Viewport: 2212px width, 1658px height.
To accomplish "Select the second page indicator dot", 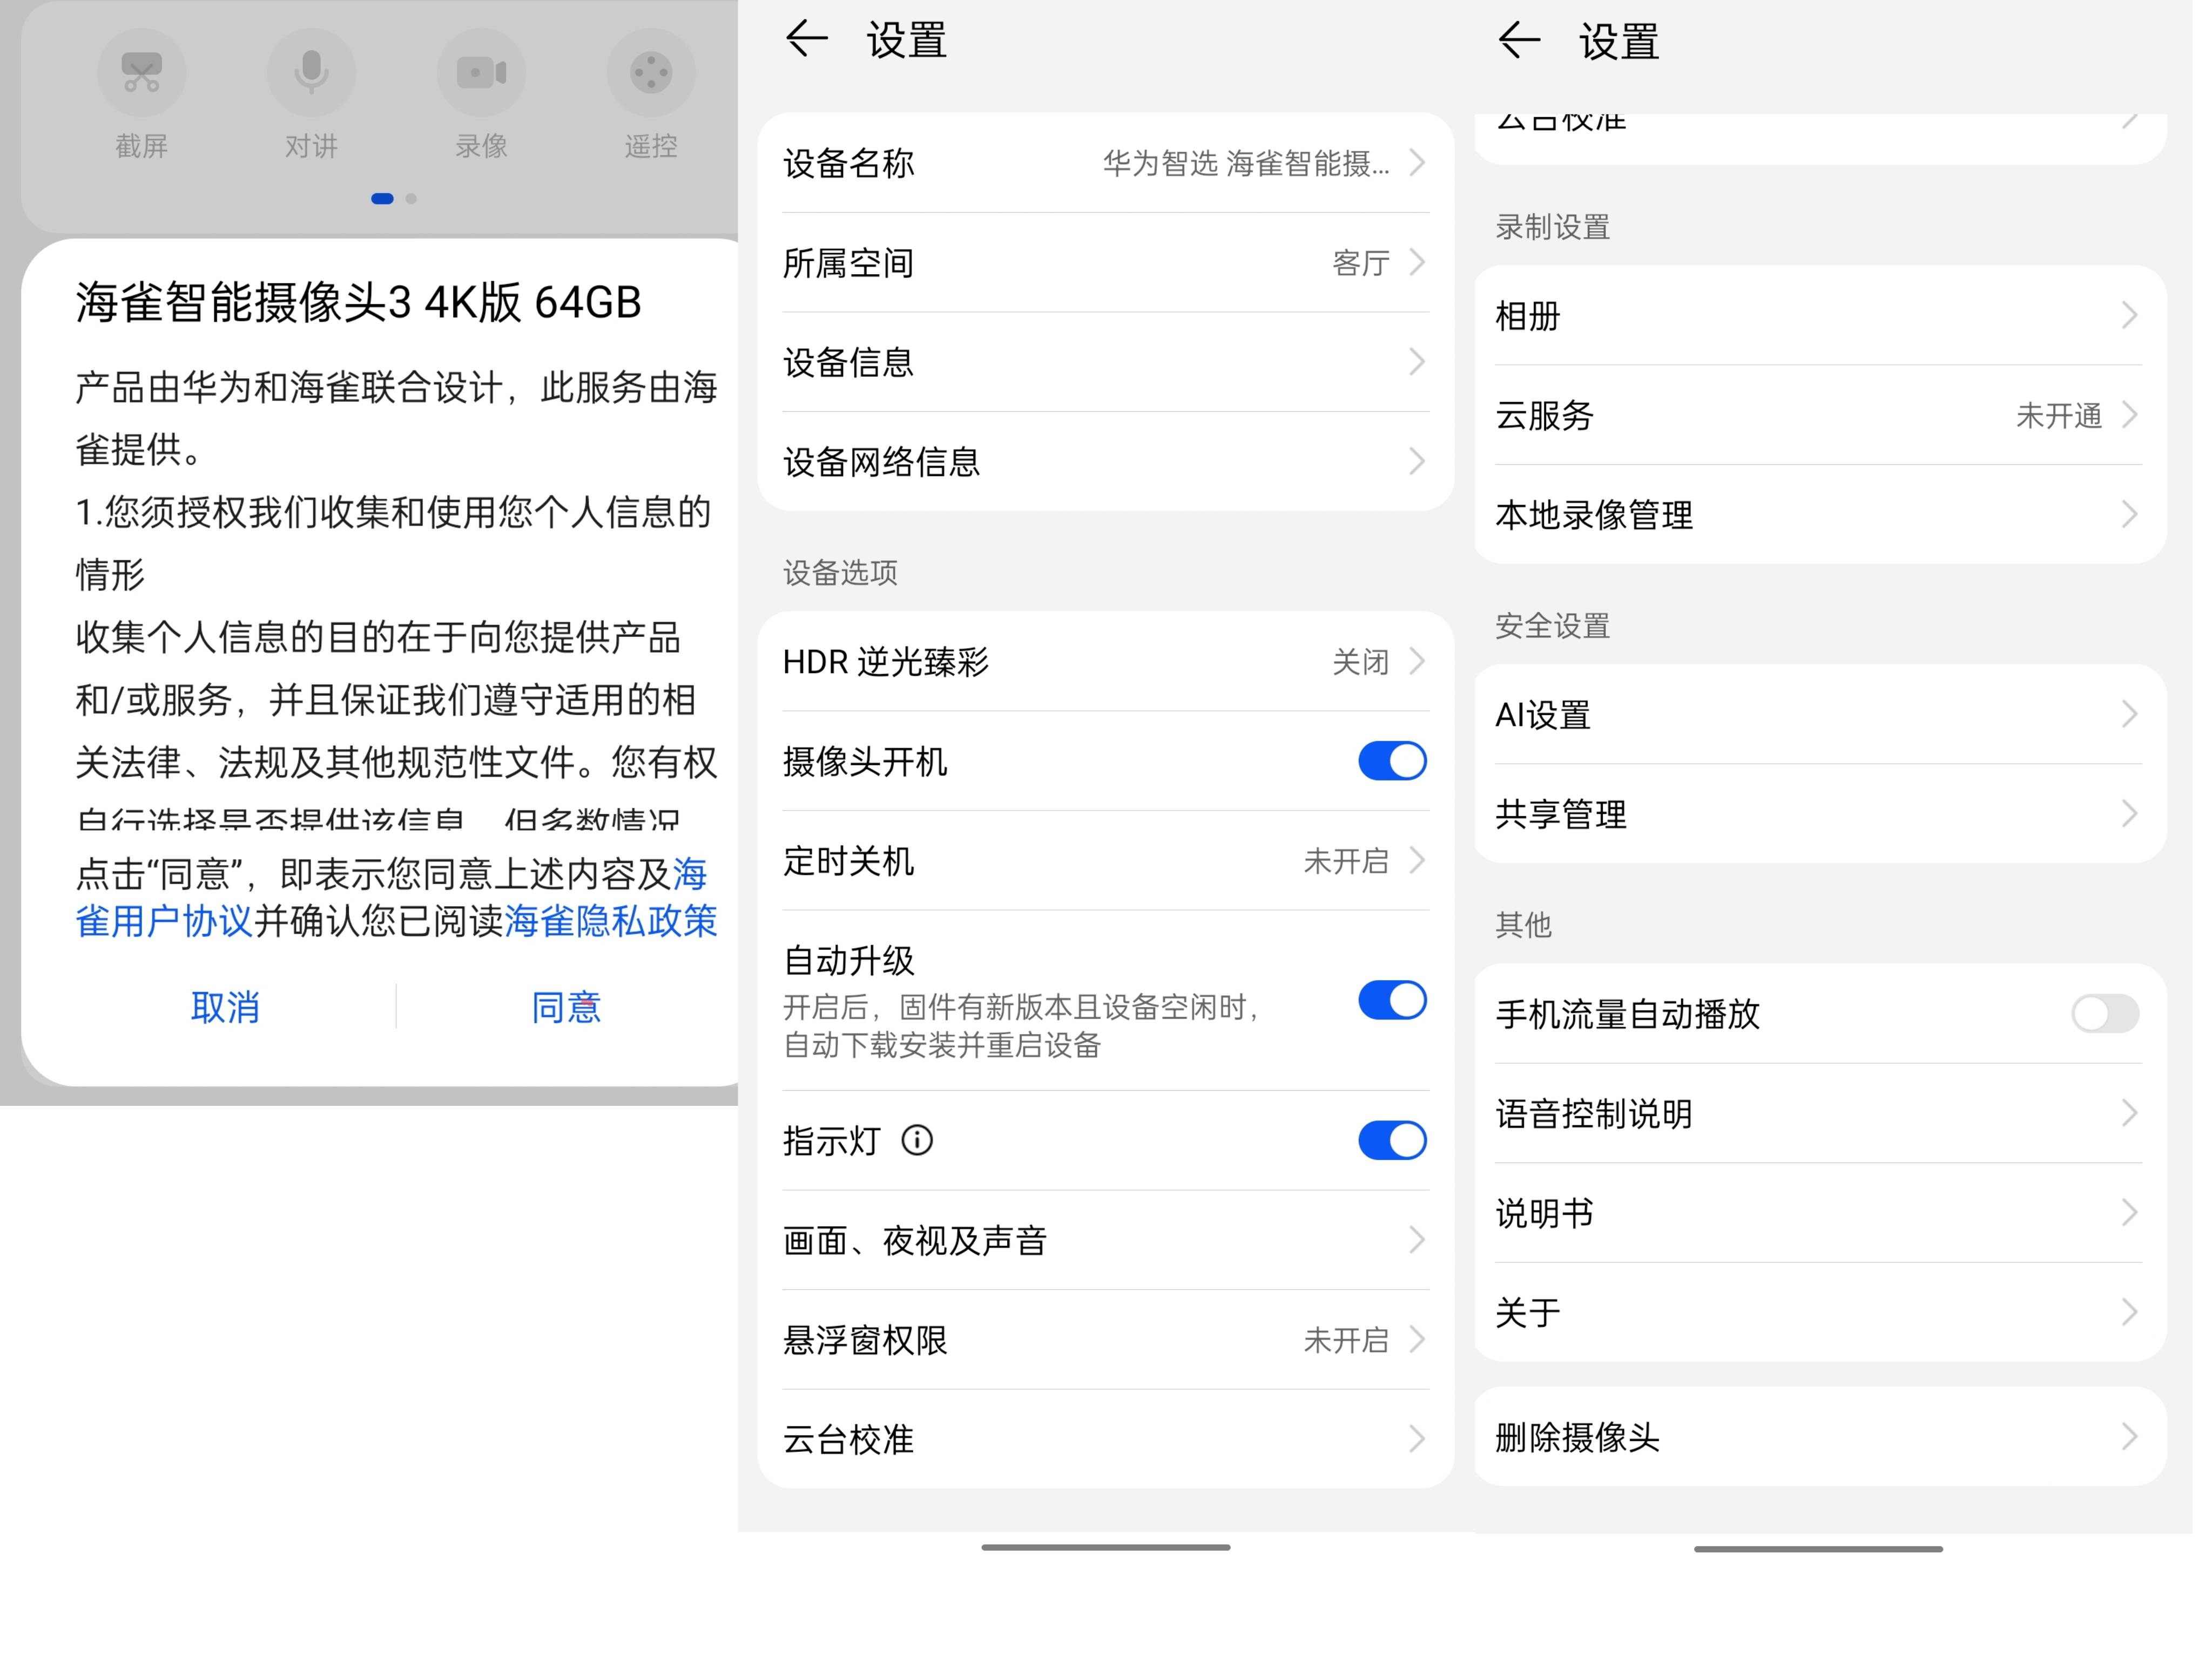I will coord(411,199).
